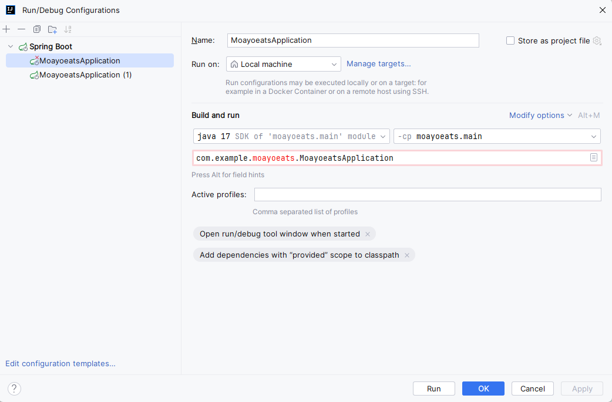The height and width of the screenshot is (402, 612).
Task: Click the 'Build and run' heading
Action: (x=216, y=116)
